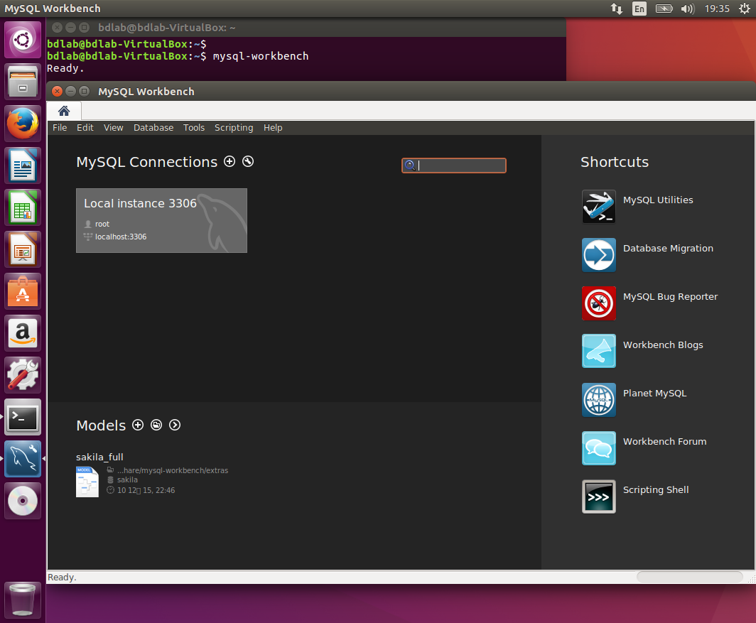Viewport: 756px width, 623px height.
Task: Click the terminal window title bar
Action: pyautogui.click(x=306, y=28)
